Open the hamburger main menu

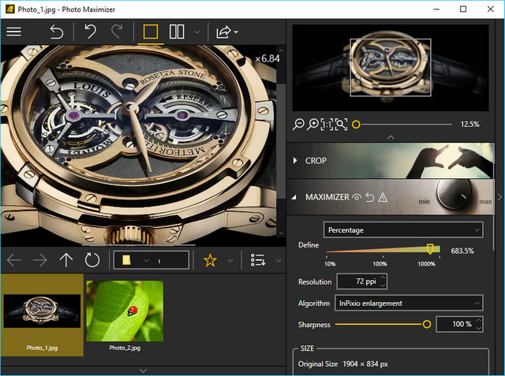[13, 32]
